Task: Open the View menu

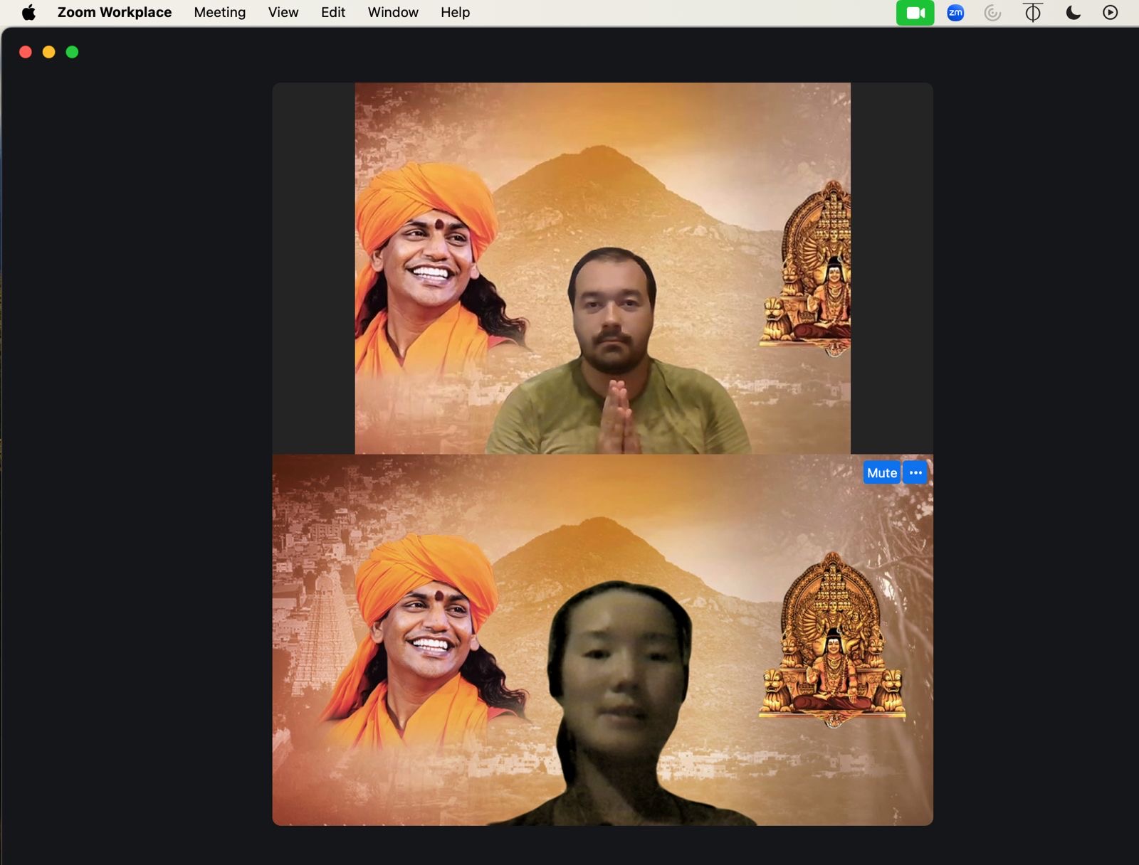Action: coord(283,13)
